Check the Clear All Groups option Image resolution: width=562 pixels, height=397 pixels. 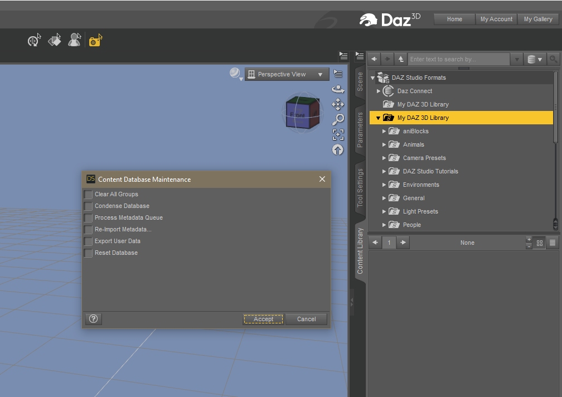coord(88,194)
